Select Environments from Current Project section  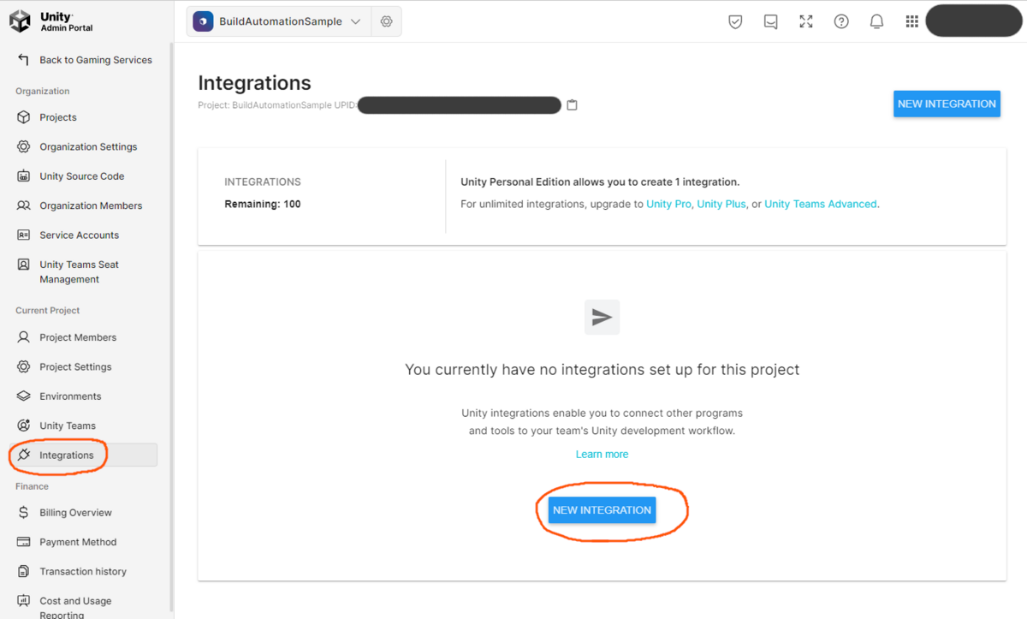[x=68, y=396]
